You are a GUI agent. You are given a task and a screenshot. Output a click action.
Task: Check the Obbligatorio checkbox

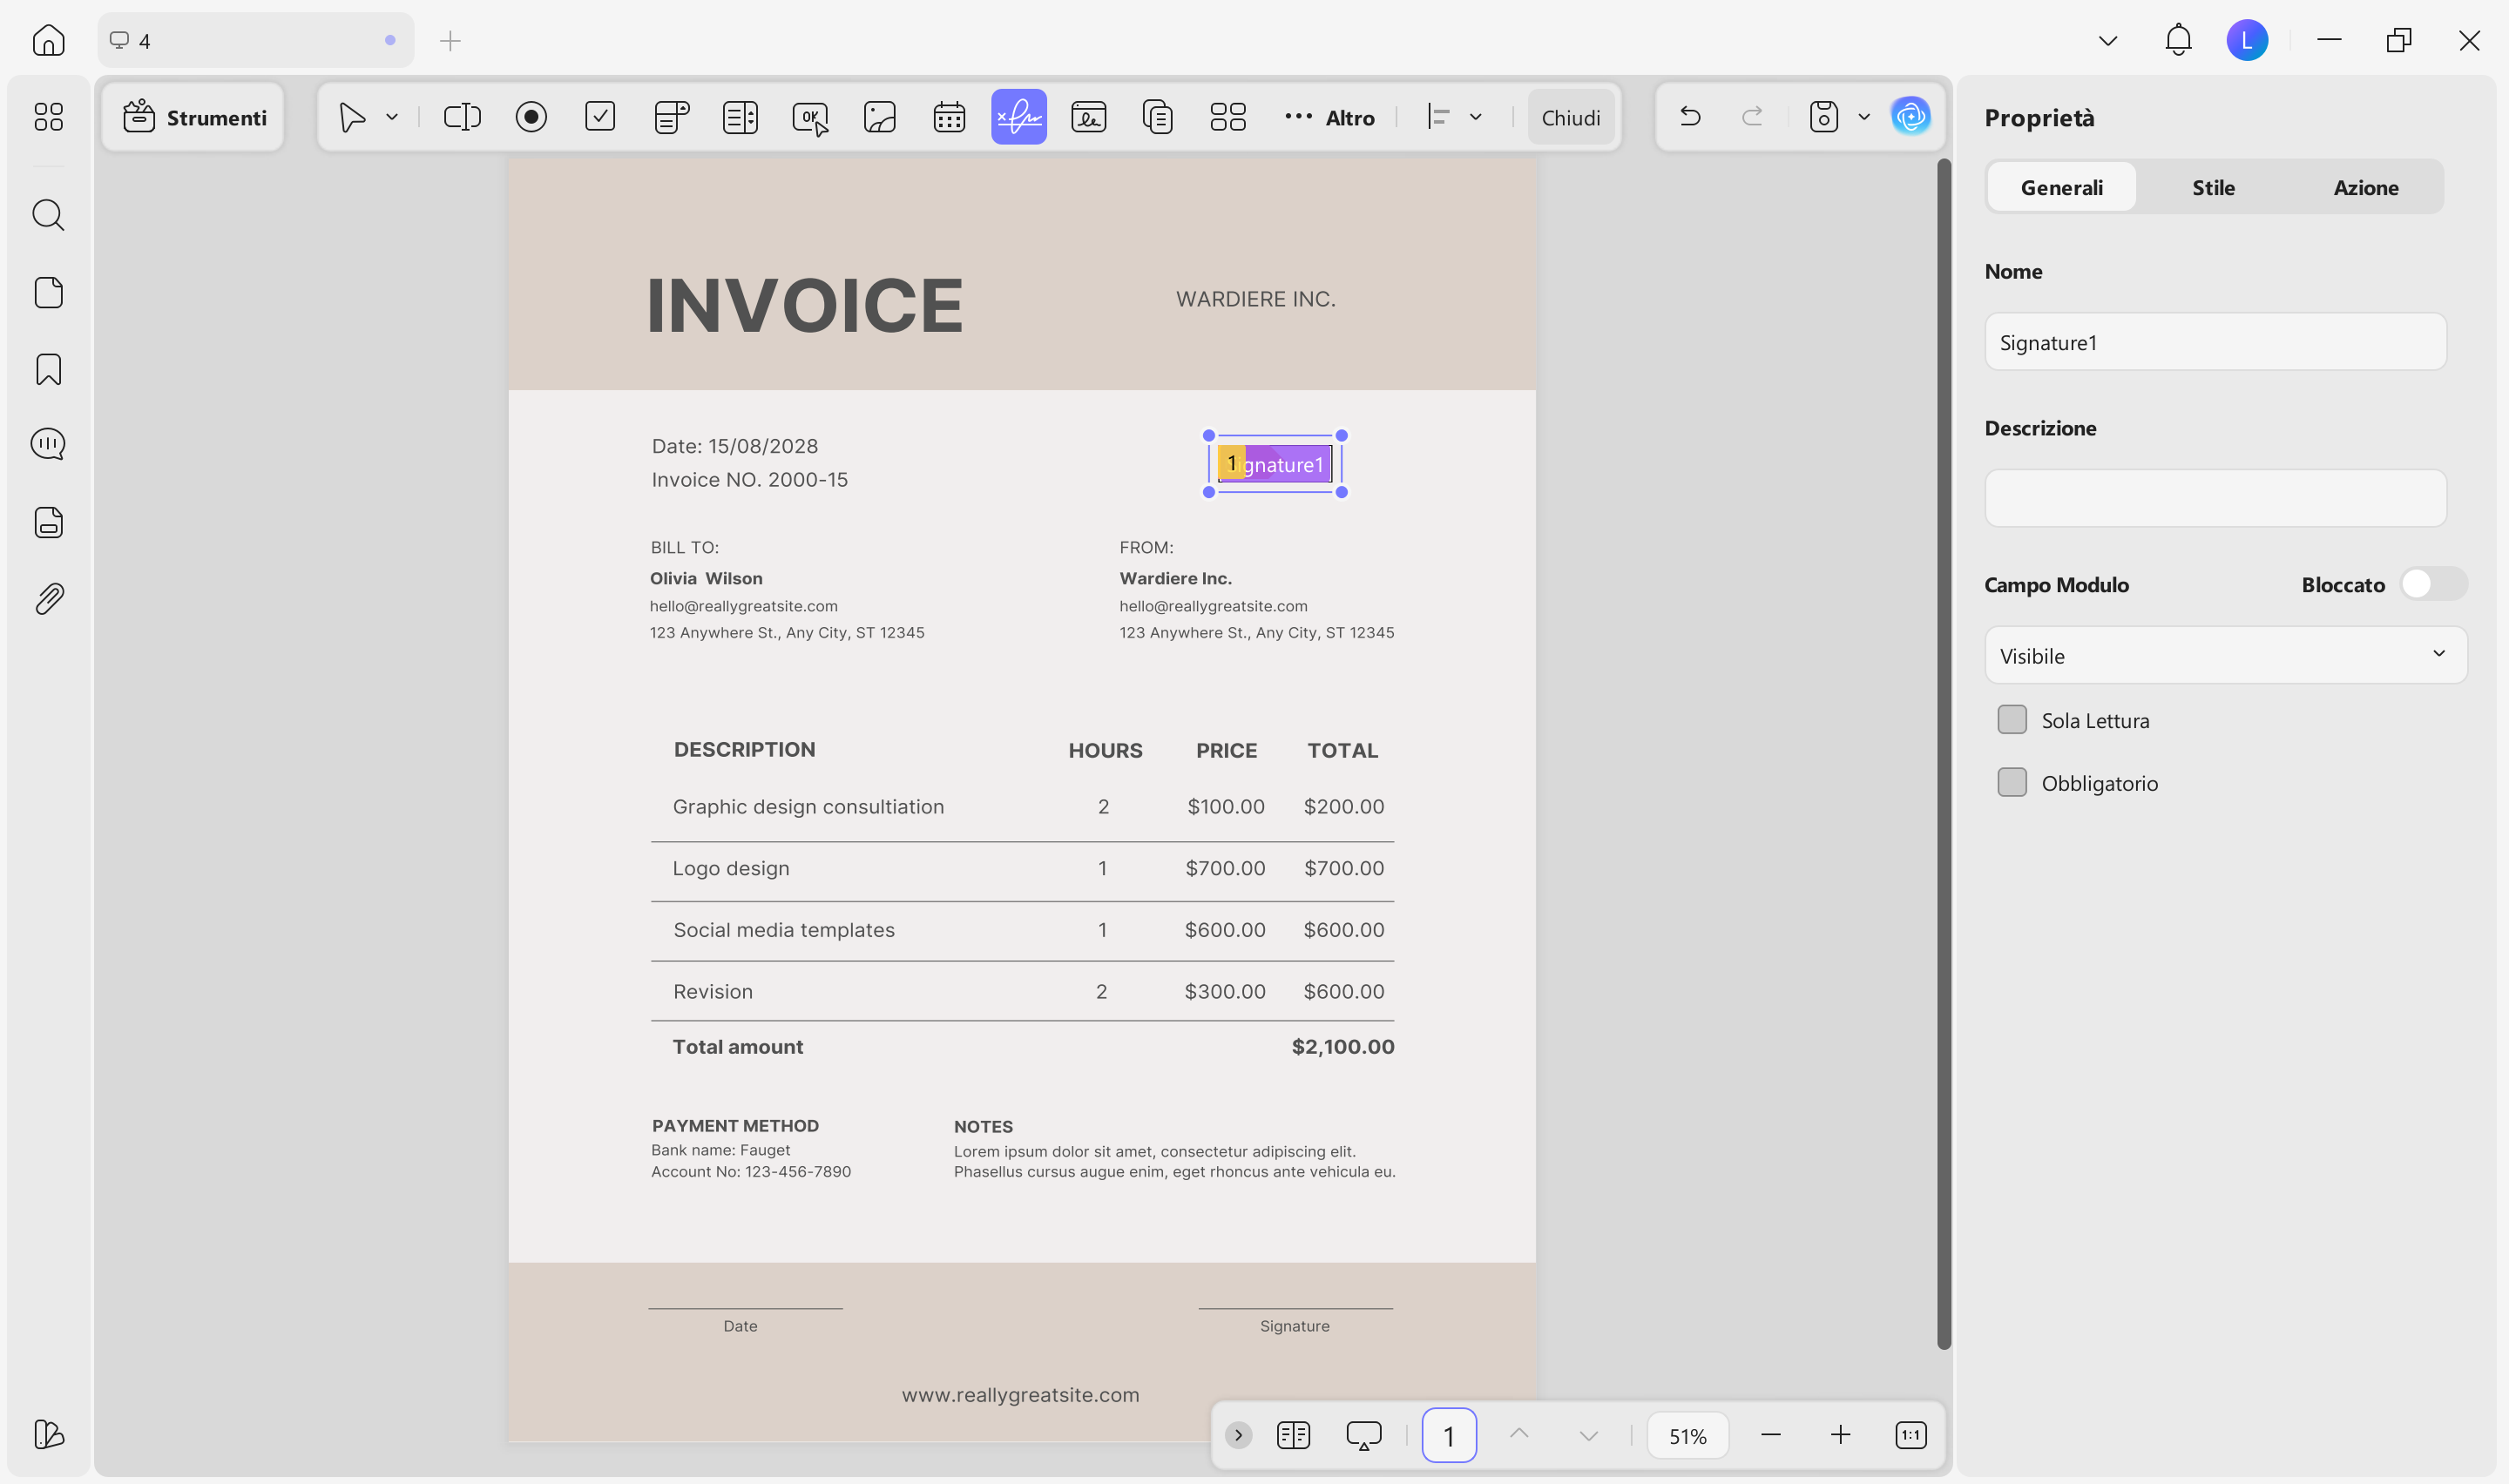click(2012, 782)
